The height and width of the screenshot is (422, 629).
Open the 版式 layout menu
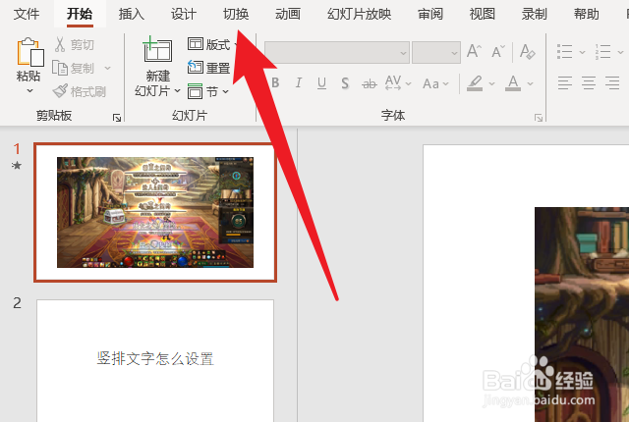212,44
